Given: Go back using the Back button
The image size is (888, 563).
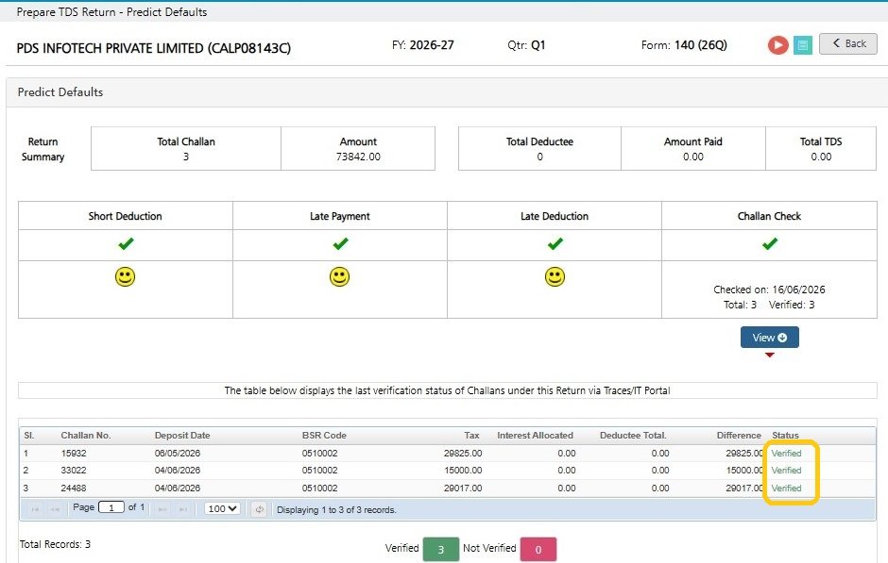Looking at the screenshot, I should (847, 43).
